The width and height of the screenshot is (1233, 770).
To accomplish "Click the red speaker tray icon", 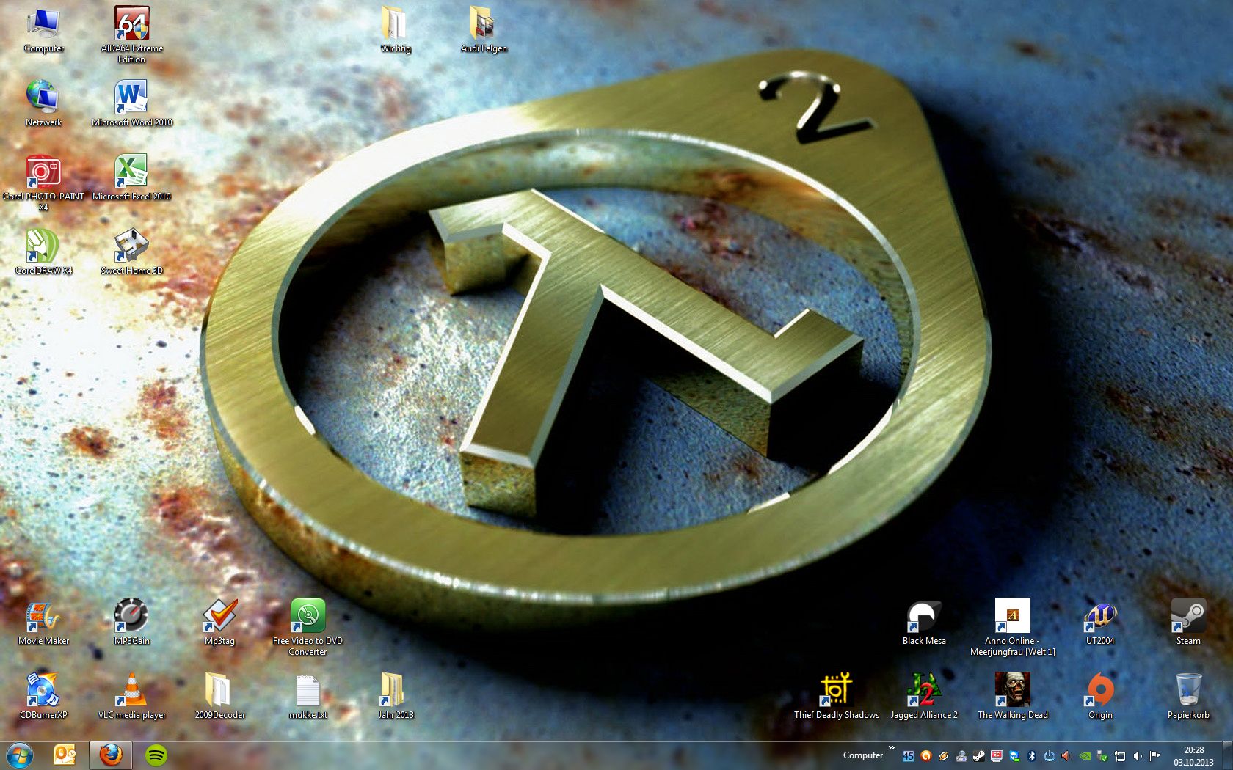I will (x=1067, y=756).
